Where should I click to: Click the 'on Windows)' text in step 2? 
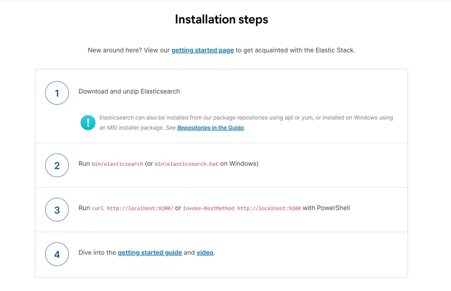[239, 164]
